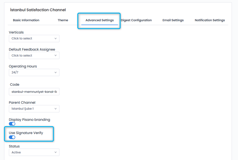The image size is (238, 160).
Task: Select the Advanced Settings tab
Action: pos(99,20)
